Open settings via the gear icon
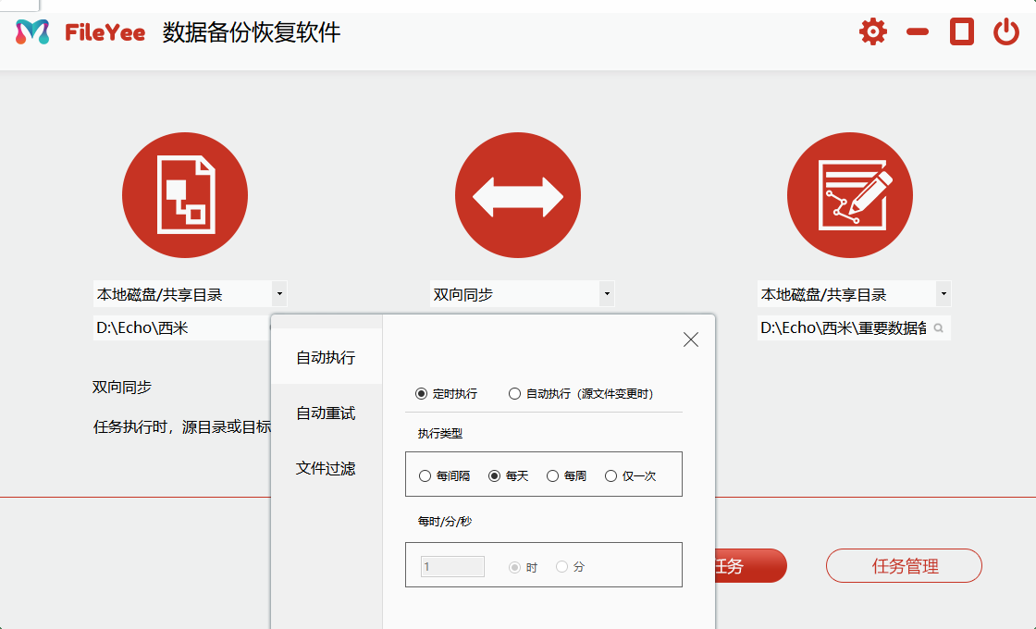The image size is (1036, 629). point(872,32)
